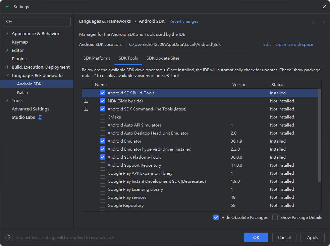
Task: Click the SDK tools list scrollbar
Action: [320, 135]
